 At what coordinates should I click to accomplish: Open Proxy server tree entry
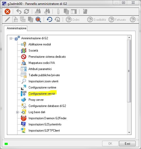click(36, 100)
